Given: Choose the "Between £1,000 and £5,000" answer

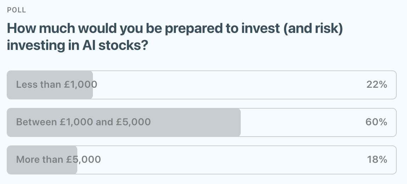Looking at the screenshot, I should coord(201,122).
